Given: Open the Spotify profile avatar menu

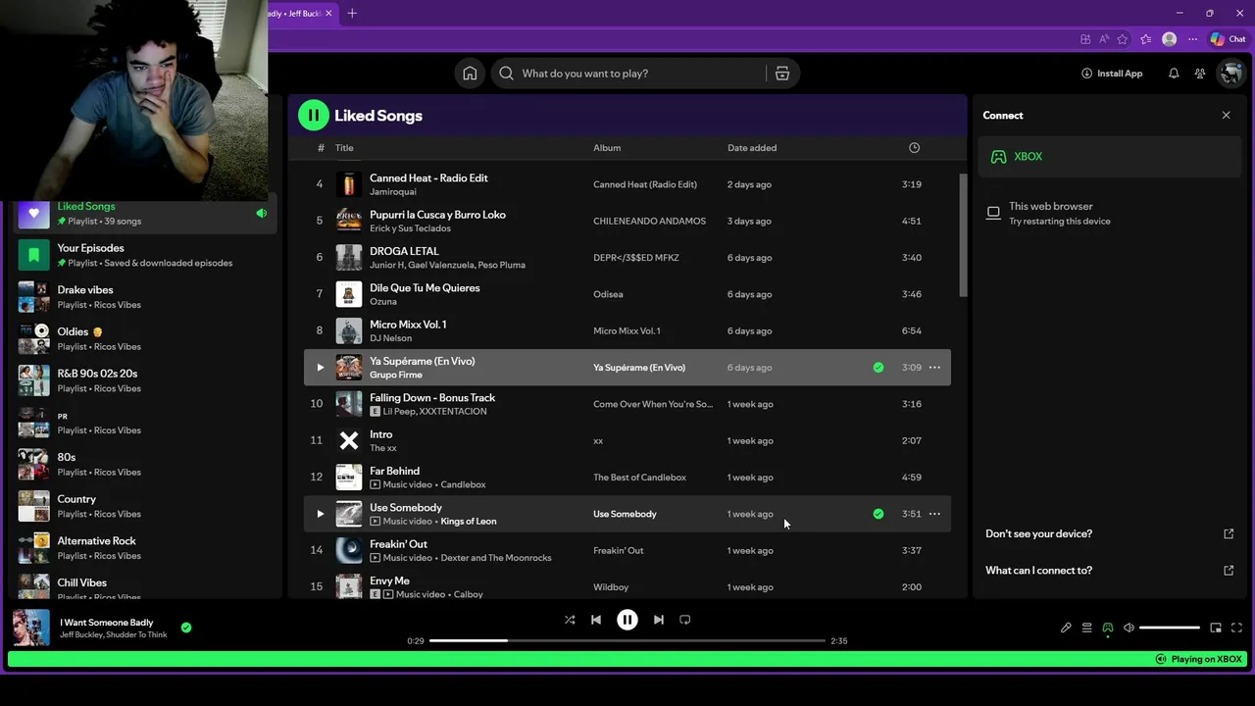Looking at the screenshot, I should coord(1230,74).
